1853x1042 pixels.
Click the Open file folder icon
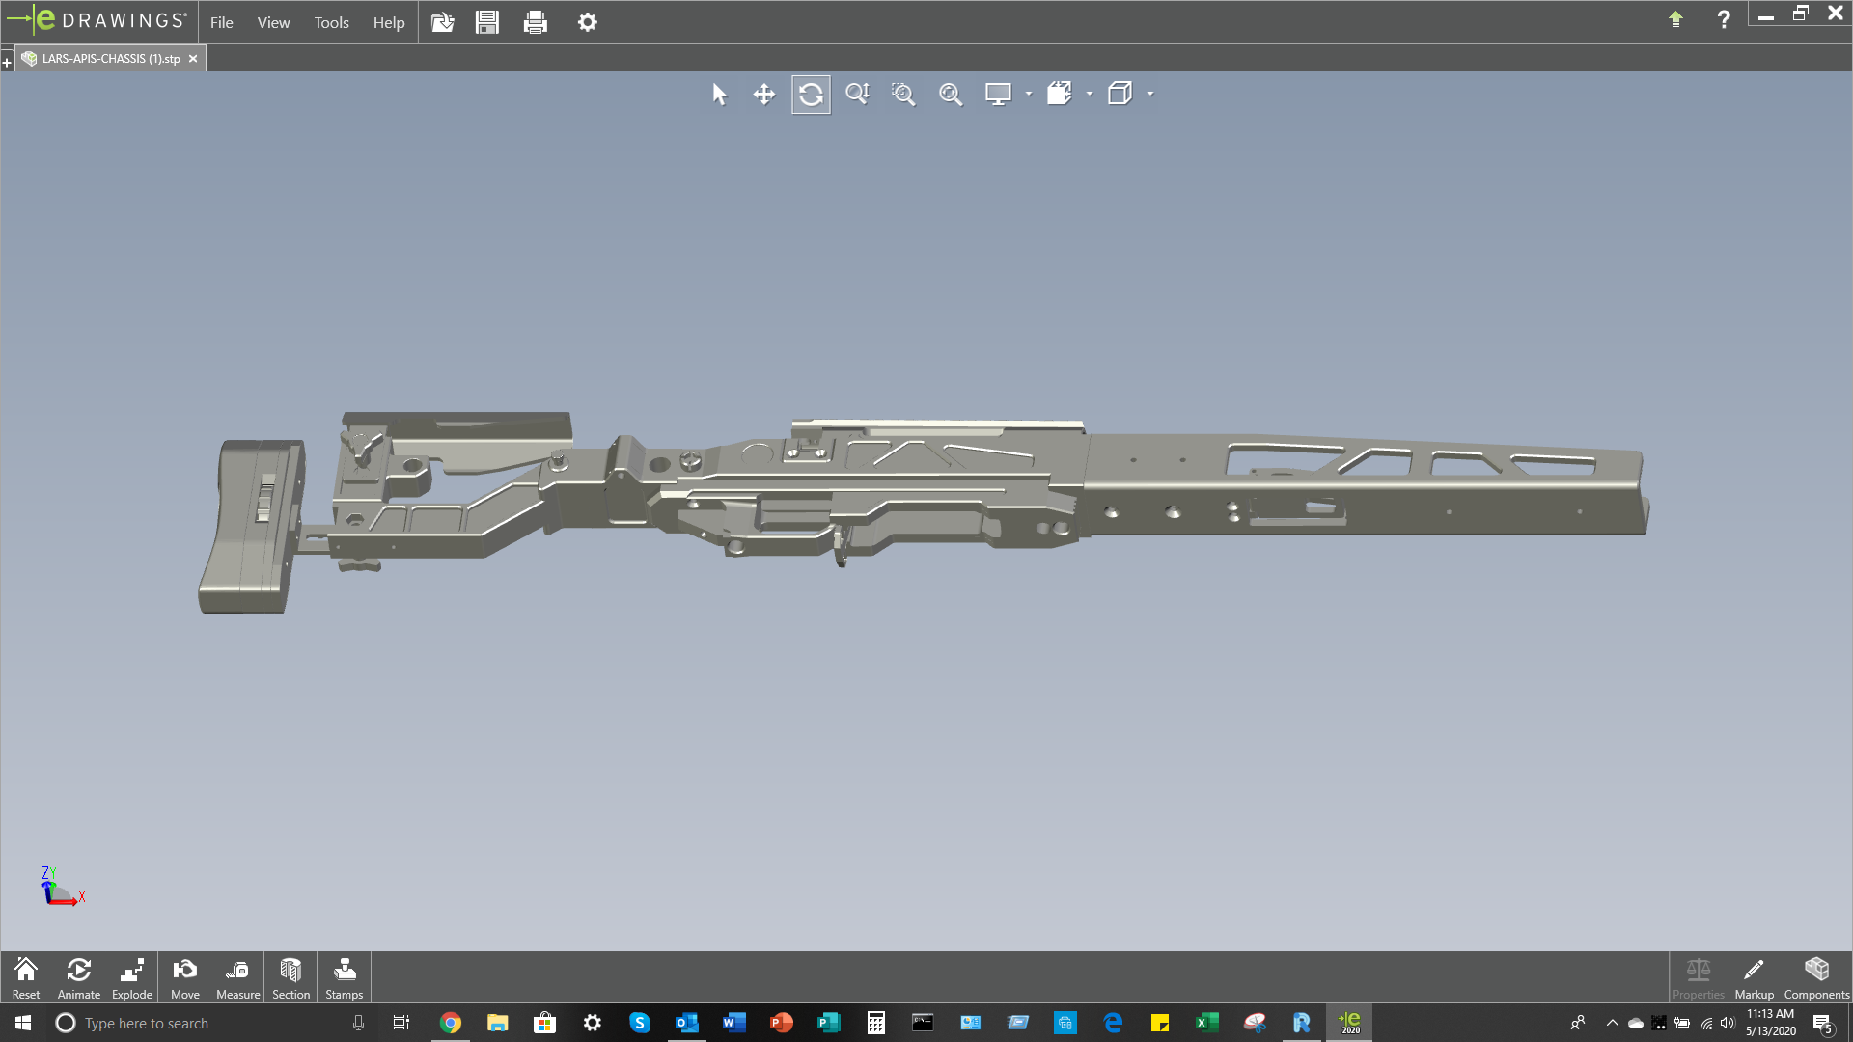442,21
